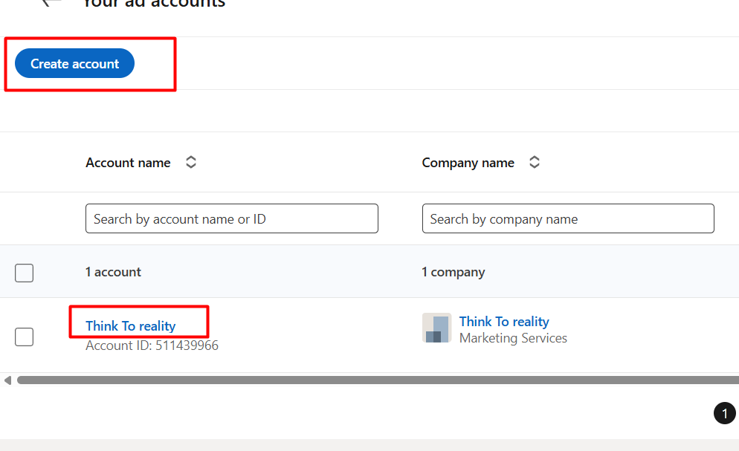Image resolution: width=739 pixels, height=451 pixels.
Task: Click the horizontal scrollbar track
Action: point(372,380)
